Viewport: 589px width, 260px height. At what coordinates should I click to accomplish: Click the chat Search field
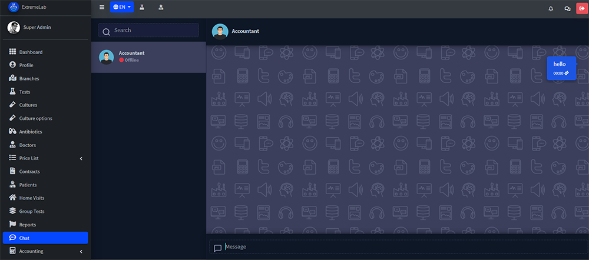coord(148,31)
